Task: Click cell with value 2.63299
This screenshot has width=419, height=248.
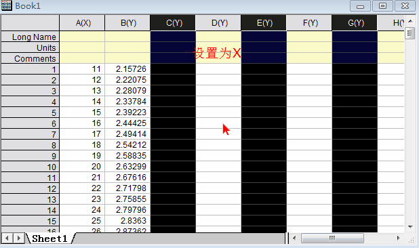Action: click(x=127, y=167)
